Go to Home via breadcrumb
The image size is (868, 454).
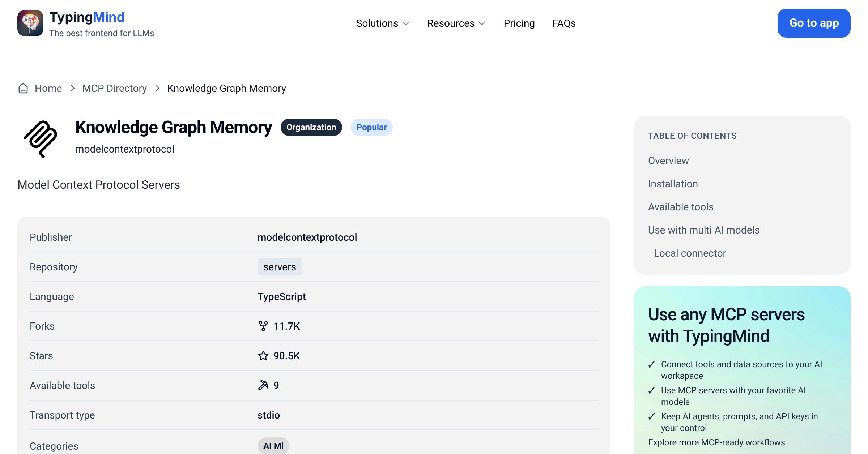click(x=48, y=88)
